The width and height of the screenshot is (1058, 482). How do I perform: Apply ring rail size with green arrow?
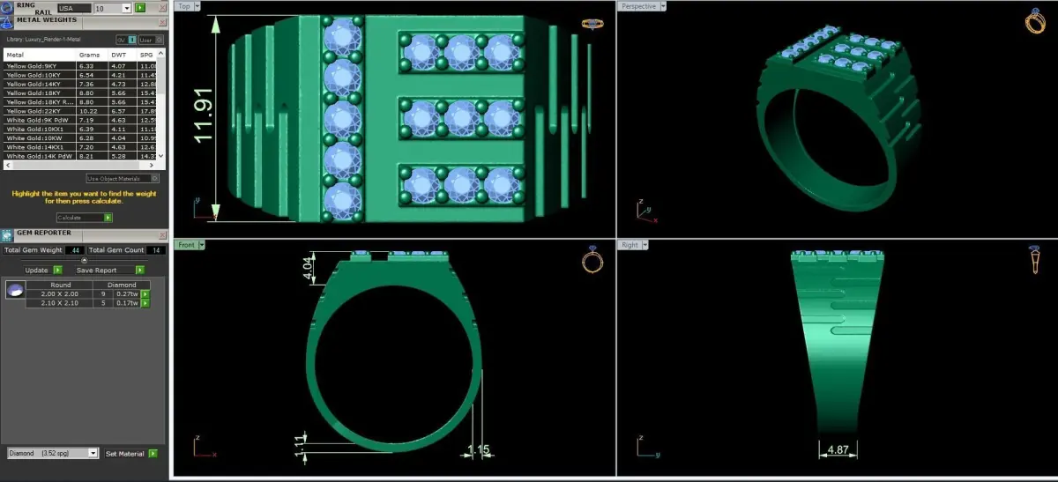point(140,7)
